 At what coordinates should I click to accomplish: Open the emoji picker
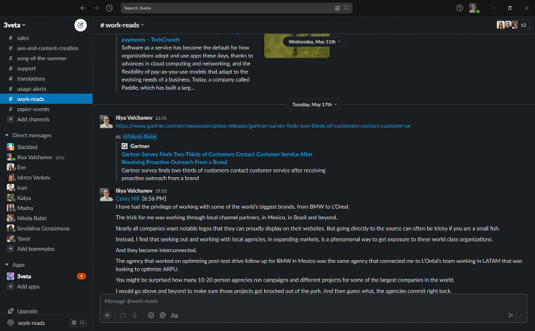(151, 316)
